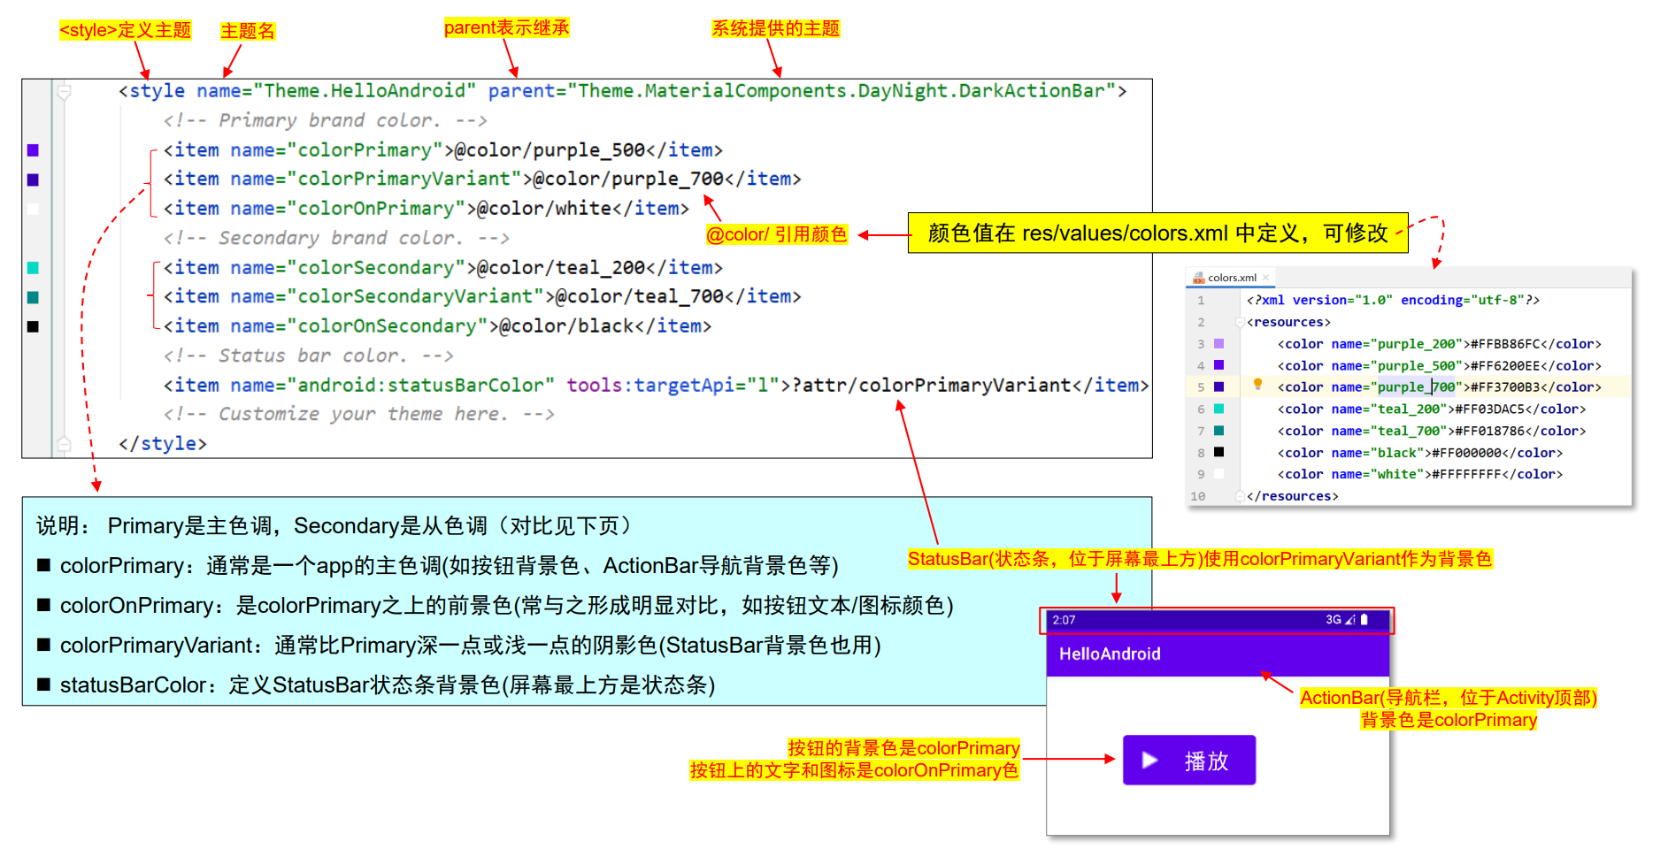Click the purple_700 gutter swatch beside colorPrimaryVariant
The width and height of the screenshot is (1668, 849).
coord(33,180)
